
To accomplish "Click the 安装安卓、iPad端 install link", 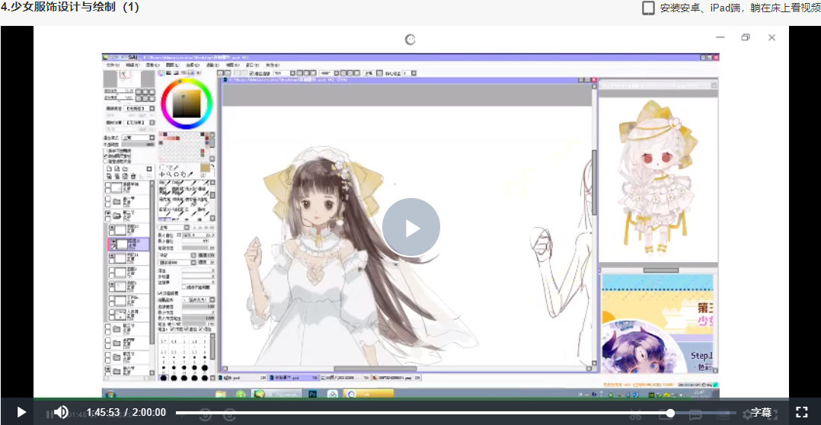I will point(740,8).
